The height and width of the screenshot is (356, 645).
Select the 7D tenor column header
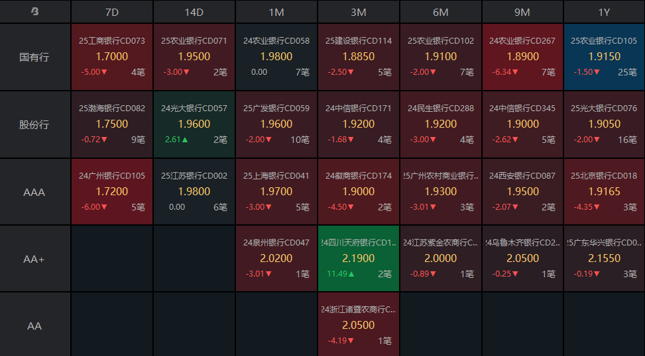click(112, 12)
